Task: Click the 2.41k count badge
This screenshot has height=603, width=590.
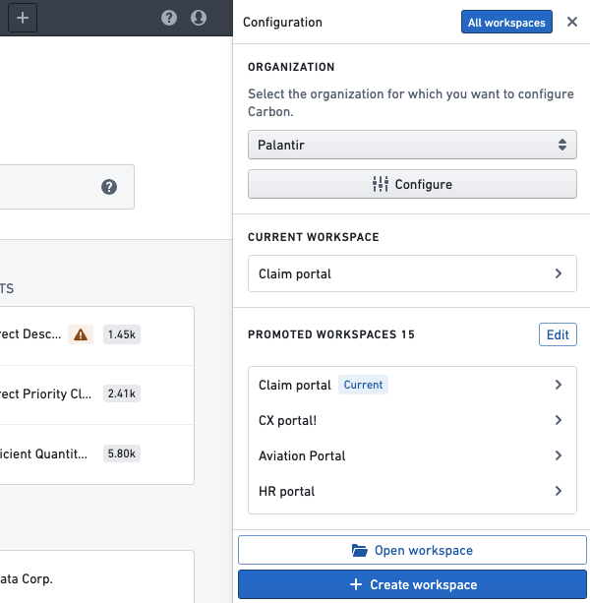Action: (x=122, y=393)
